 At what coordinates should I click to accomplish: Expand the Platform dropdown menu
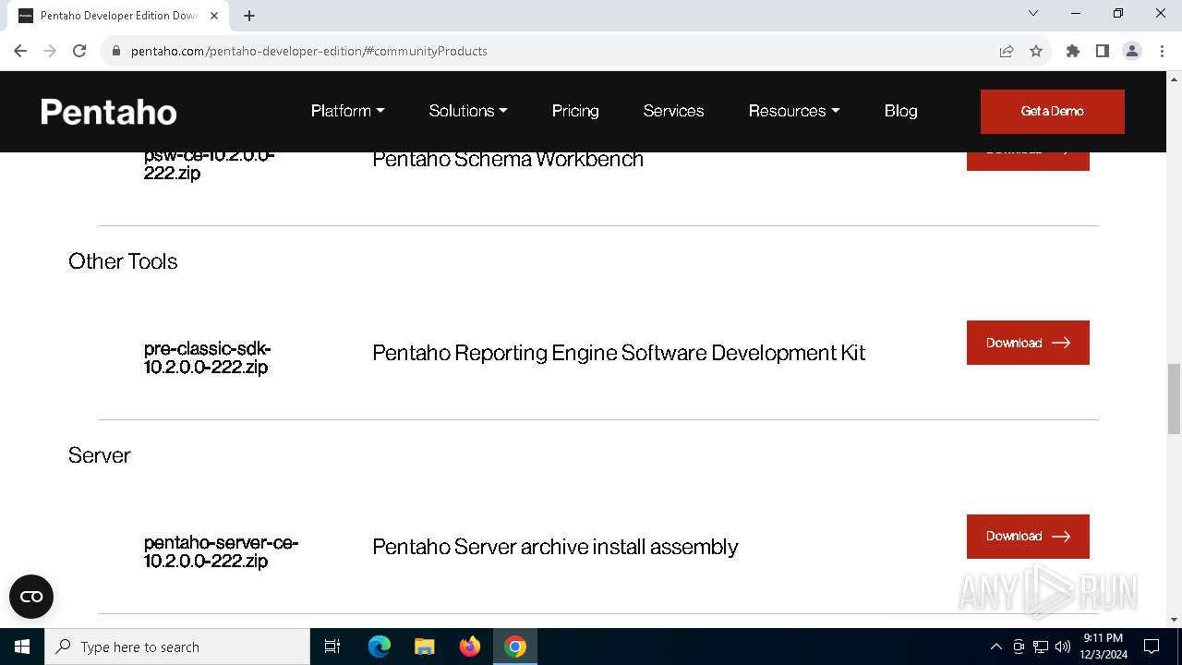coord(347,111)
